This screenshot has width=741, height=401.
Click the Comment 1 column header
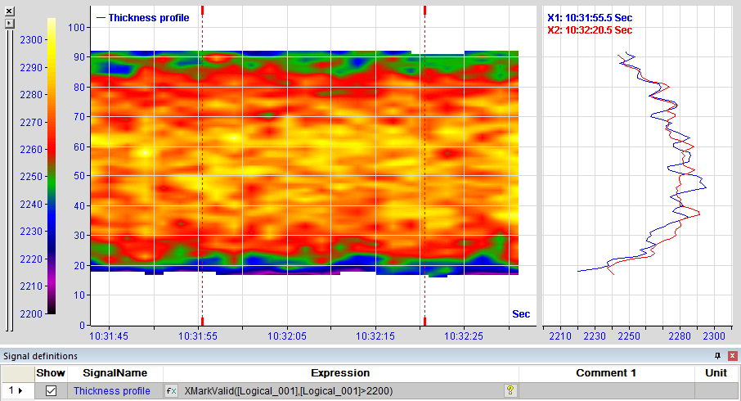(606, 373)
